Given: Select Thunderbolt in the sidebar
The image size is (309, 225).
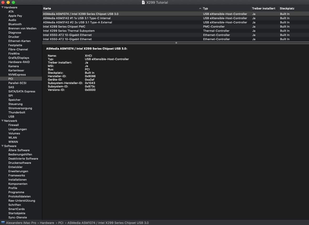Looking at the screenshot, I should (17, 112).
